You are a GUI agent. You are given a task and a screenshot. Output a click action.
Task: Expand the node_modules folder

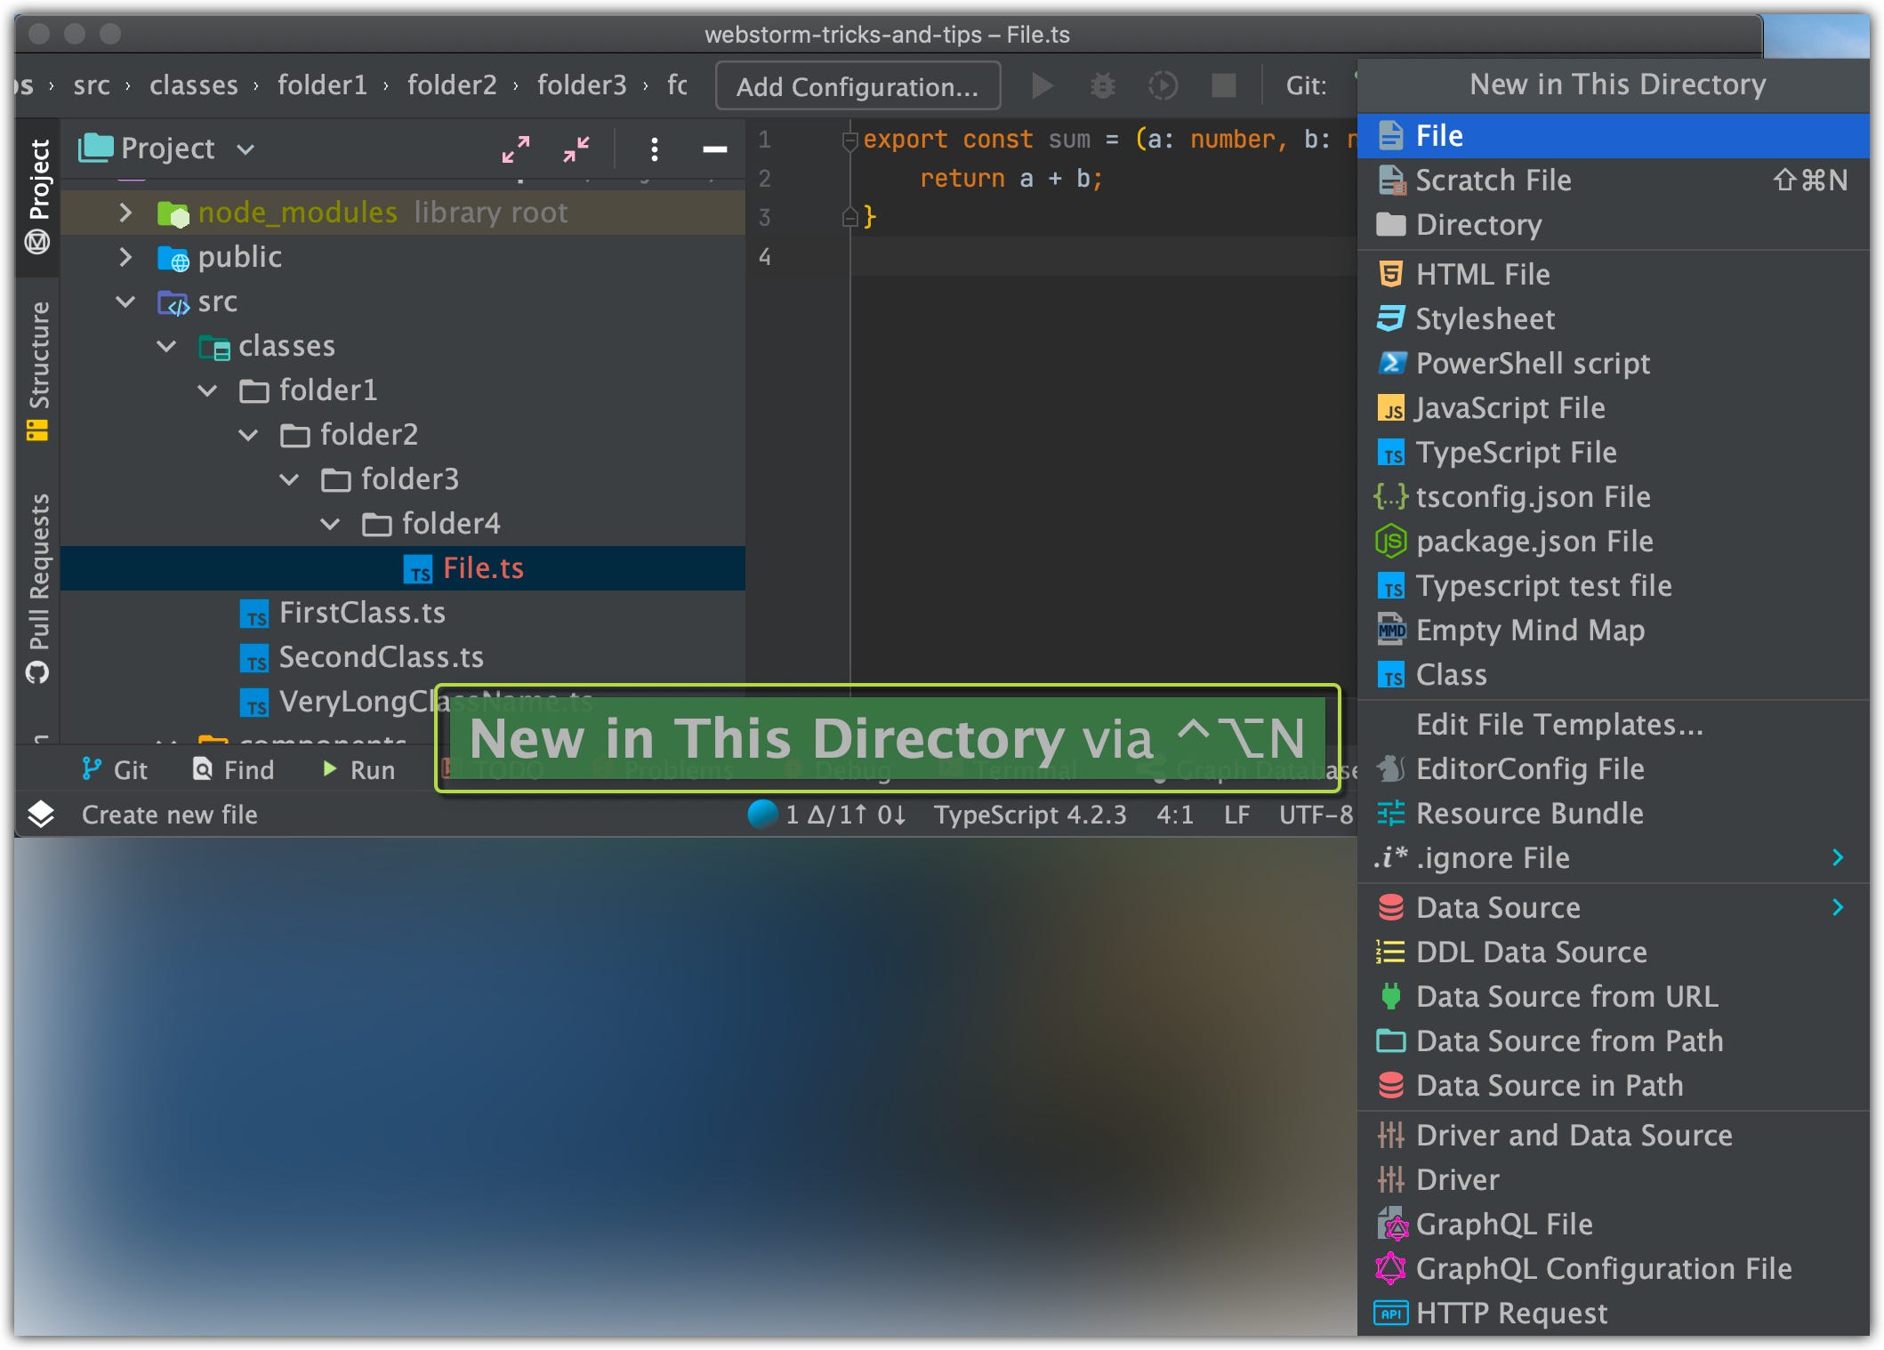click(x=125, y=213)
